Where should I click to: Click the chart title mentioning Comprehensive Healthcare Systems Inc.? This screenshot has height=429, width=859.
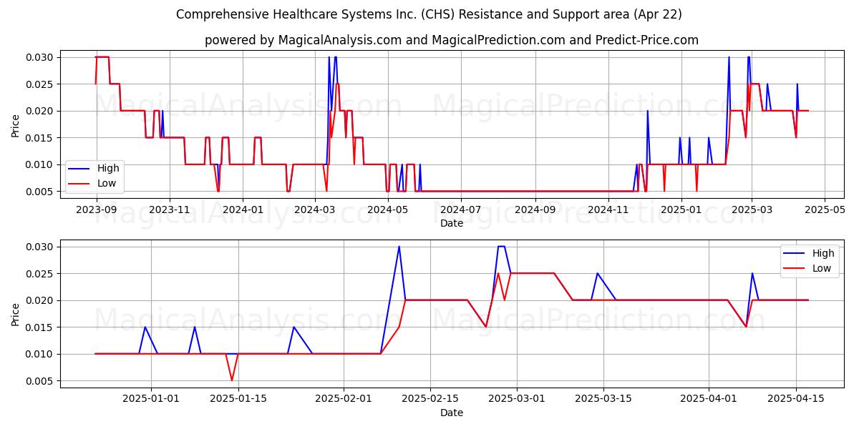[429, 14]
